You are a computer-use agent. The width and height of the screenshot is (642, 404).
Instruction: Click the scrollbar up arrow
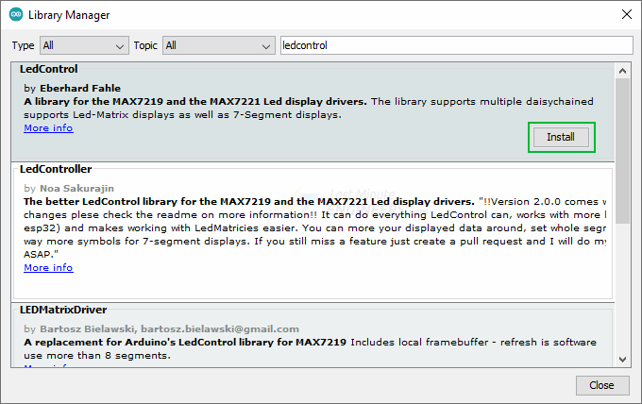[622, 71]
